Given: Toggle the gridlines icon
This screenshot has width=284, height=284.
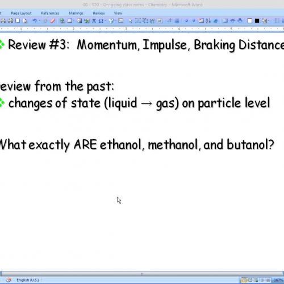Looking at the screenshot, I should click(177, 21).
